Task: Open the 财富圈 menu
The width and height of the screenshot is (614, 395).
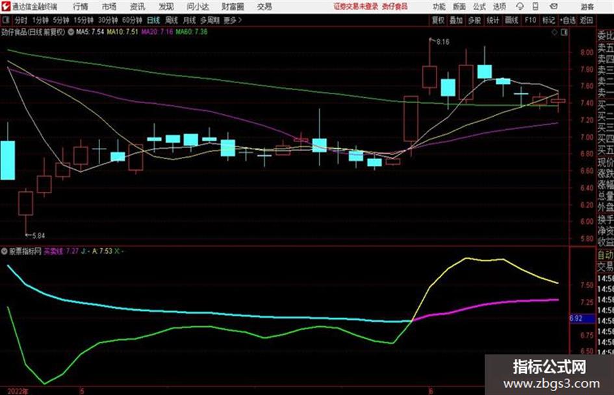Action: [x=233, y=6]
